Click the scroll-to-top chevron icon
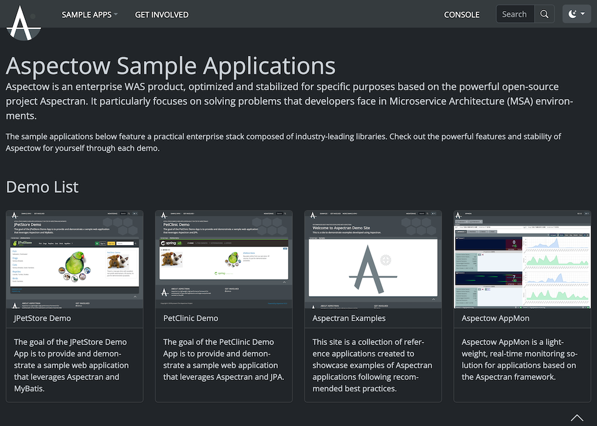Image resolution: width=597 pixels, height=426 pixels. click(x=577, y=418)
